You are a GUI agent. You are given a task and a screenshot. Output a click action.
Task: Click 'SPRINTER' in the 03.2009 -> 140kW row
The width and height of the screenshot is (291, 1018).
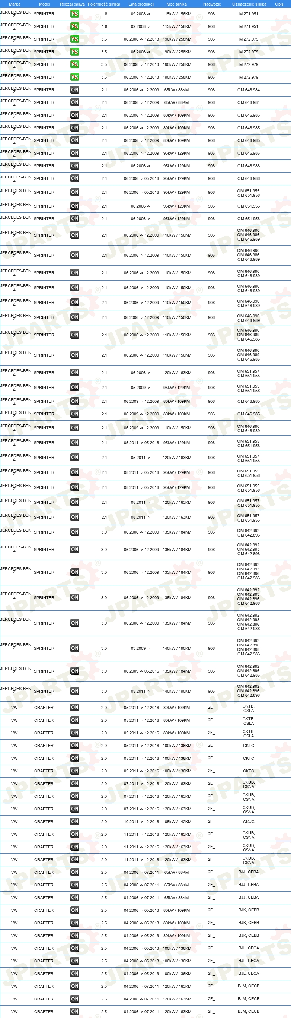44,648
